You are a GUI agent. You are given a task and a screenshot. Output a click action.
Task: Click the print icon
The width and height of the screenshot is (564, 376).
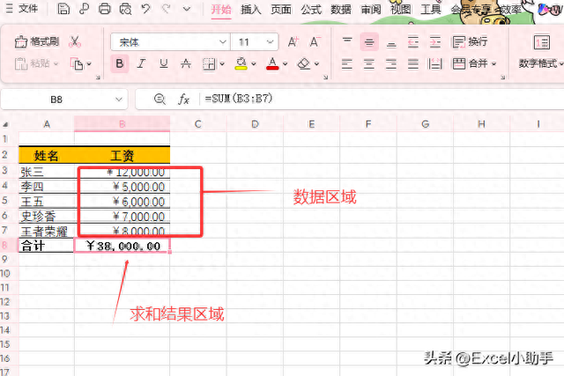tap(105, 9)
